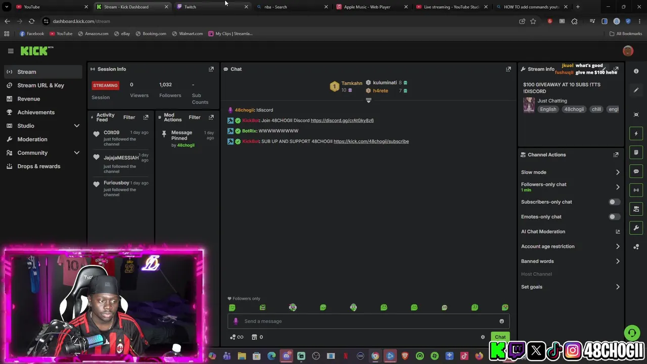This screenshot has height=364, width=647.
Task: Pop out the Mod Actions panel
Action: 211,117
